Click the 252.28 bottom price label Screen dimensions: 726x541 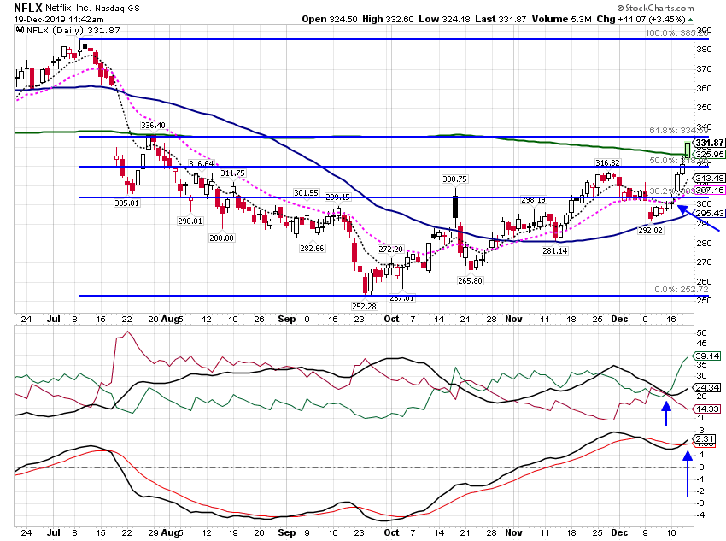pos(365,306)
